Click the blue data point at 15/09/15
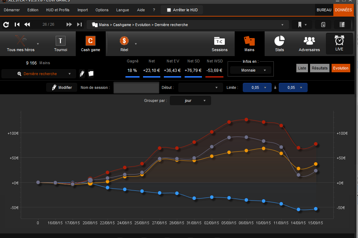Screen dimensions: 358x238 (316, 209)
